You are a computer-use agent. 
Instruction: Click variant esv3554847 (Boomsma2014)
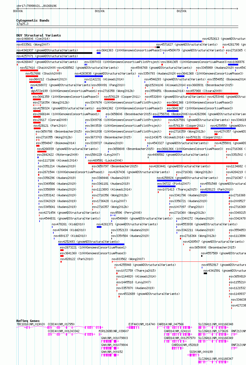56,143
